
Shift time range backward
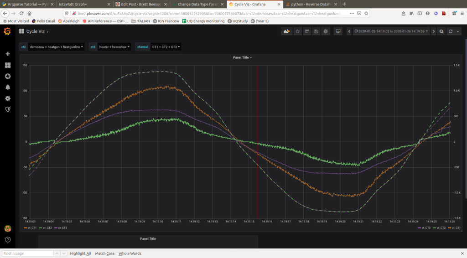(x=349, y=31)
